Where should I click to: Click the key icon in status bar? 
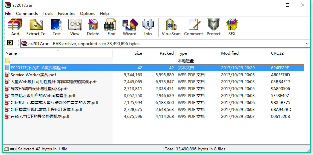click(13, 149)
